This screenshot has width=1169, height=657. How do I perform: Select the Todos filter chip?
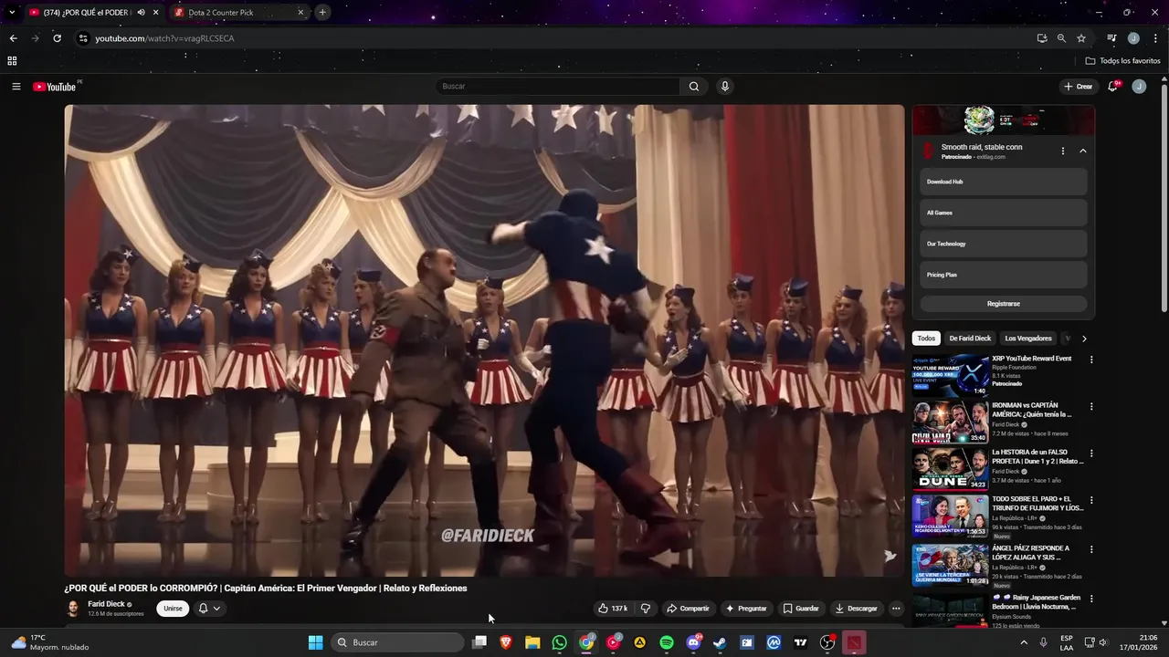[926, 339]
